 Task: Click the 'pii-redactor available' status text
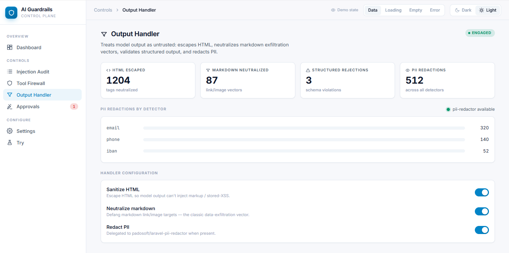click(473, 109)
